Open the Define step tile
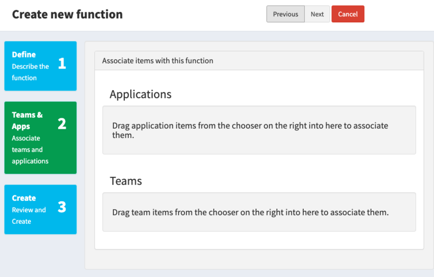This screenshot has height=277, width=434. pos(40,66)
